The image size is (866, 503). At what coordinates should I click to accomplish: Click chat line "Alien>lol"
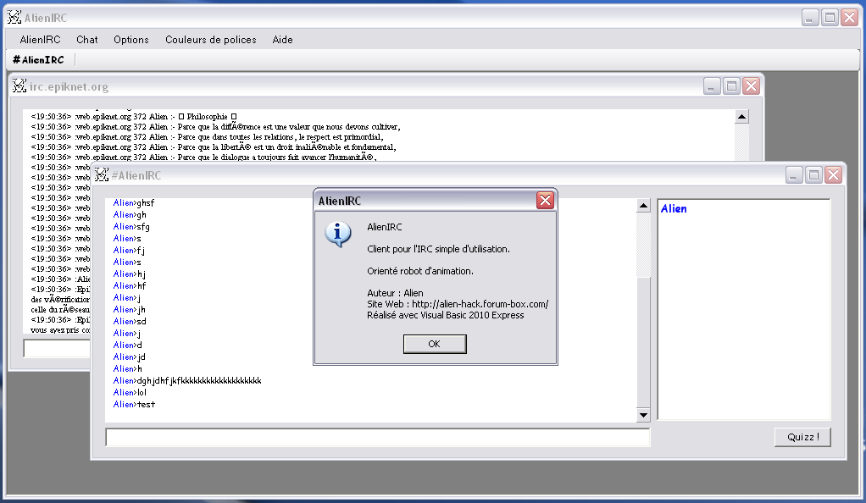[x=130, y=393]
